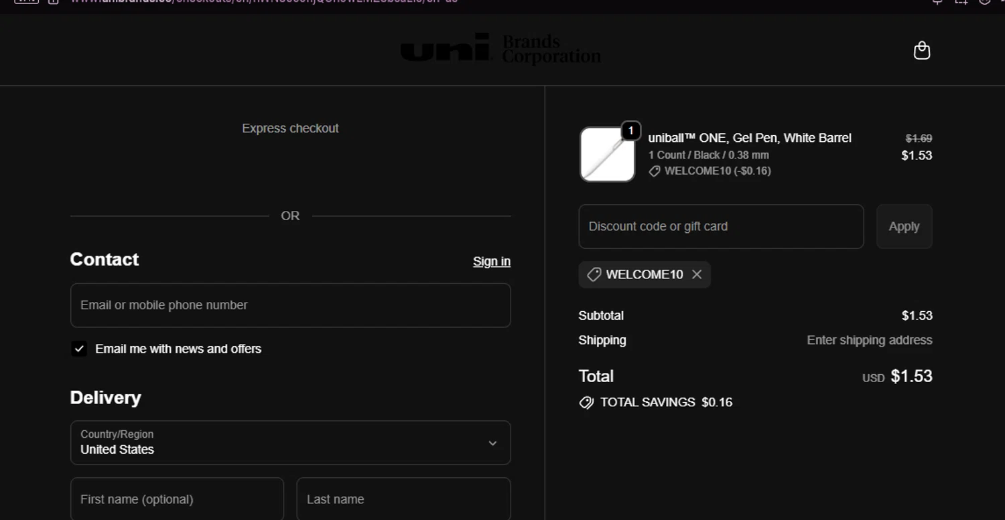Click the TOTAL SAVINGS $0.16 text
The height and width of the screenshot is (520, 1005).
[666, 402]
